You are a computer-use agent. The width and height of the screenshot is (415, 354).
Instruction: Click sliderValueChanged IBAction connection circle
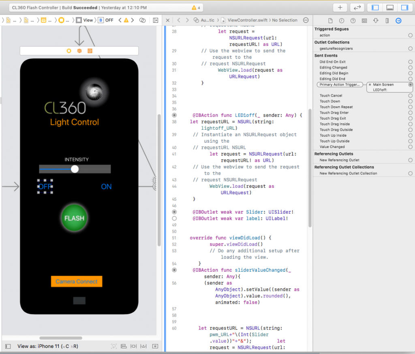(174, 270)
